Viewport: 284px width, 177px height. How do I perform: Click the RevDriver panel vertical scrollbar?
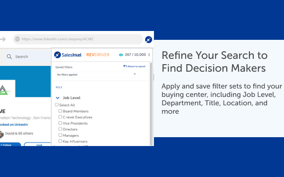(x=151, y=104)
